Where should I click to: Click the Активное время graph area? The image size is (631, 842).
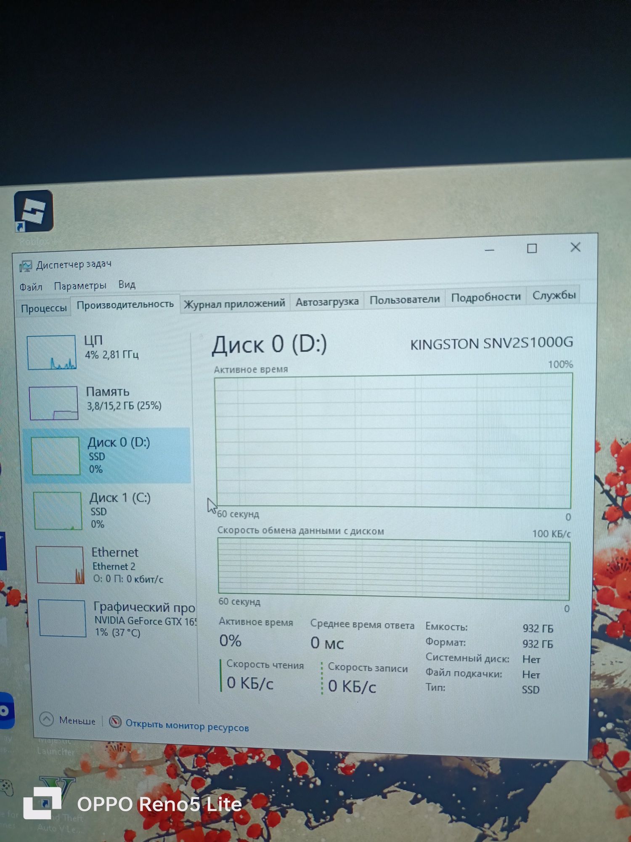click(394, 441)
